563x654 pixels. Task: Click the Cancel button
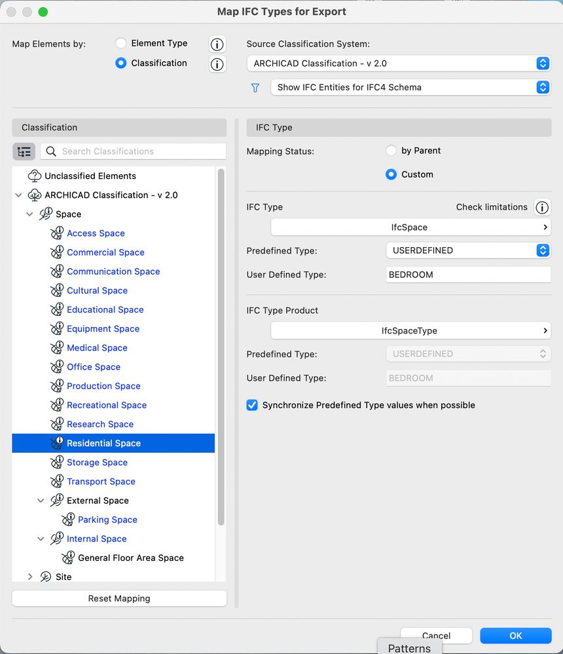point(436,636)
